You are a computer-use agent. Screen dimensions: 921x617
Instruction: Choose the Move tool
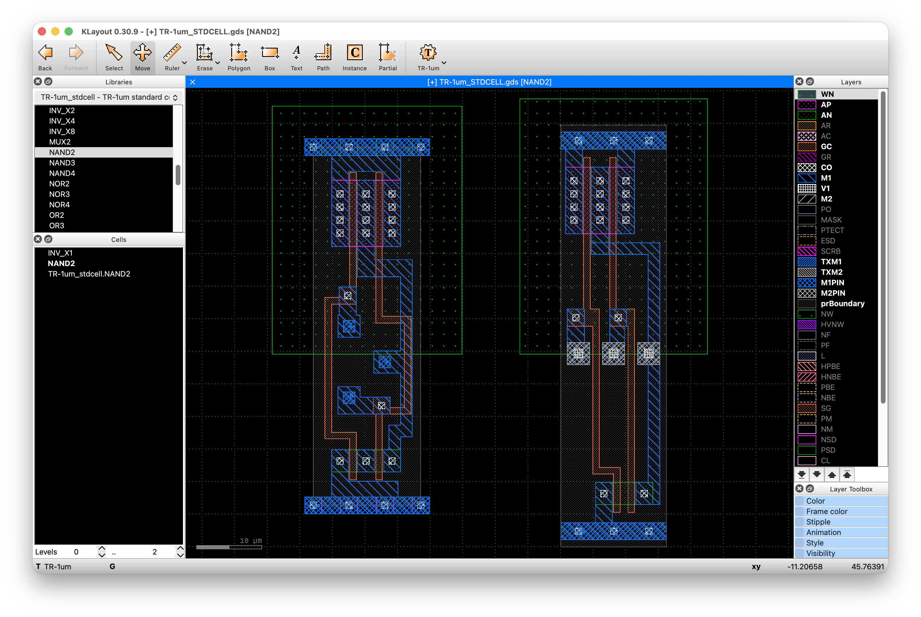tap(143, 58)
